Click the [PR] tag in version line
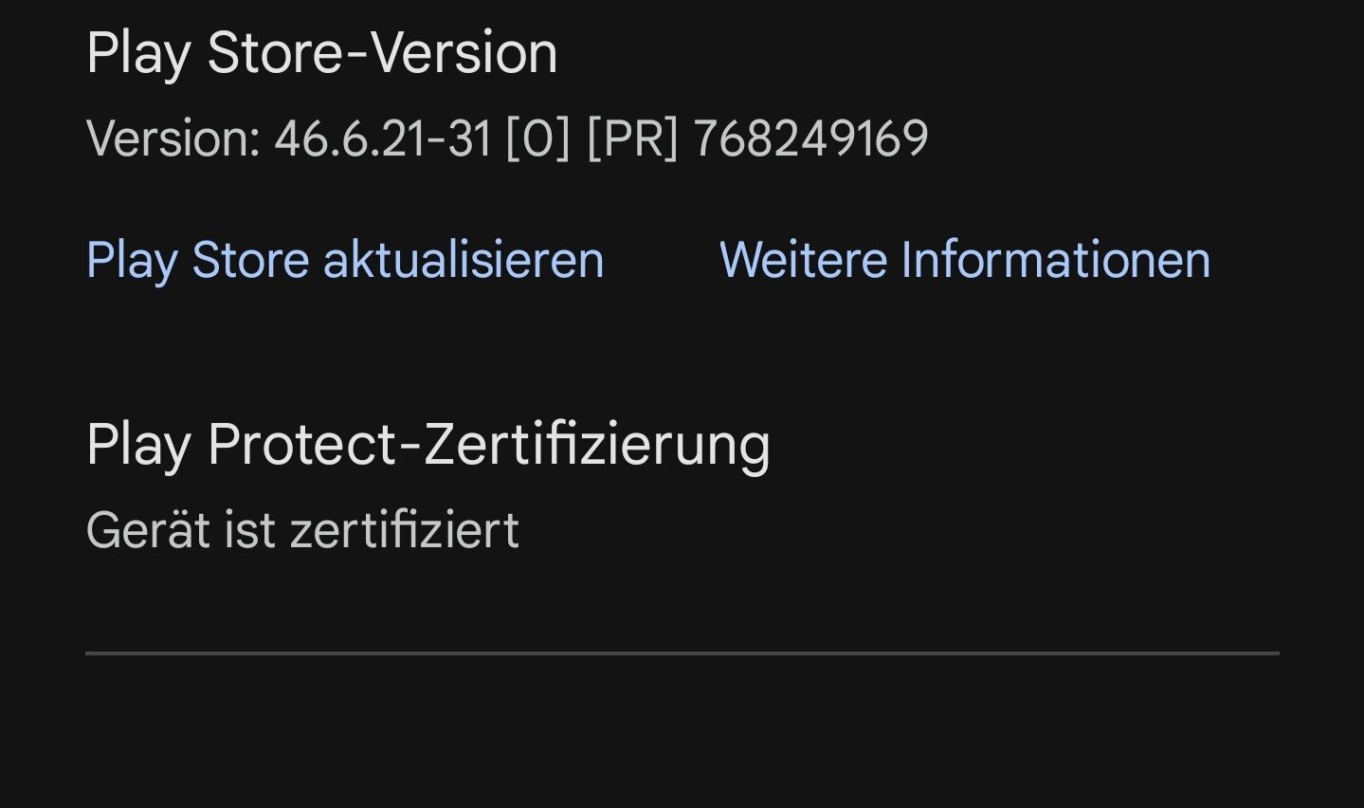 click(632, 138)
